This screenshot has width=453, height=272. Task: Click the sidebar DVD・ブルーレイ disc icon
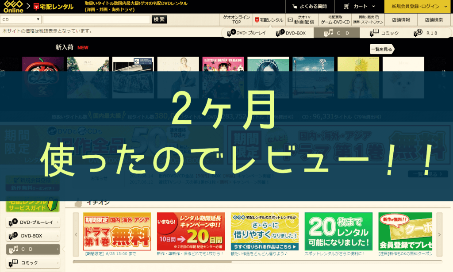click(13, 222)
